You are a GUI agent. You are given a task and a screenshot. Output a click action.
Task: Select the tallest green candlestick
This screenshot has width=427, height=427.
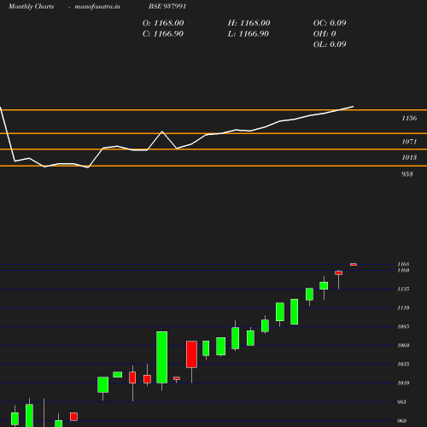pos(162,357)
